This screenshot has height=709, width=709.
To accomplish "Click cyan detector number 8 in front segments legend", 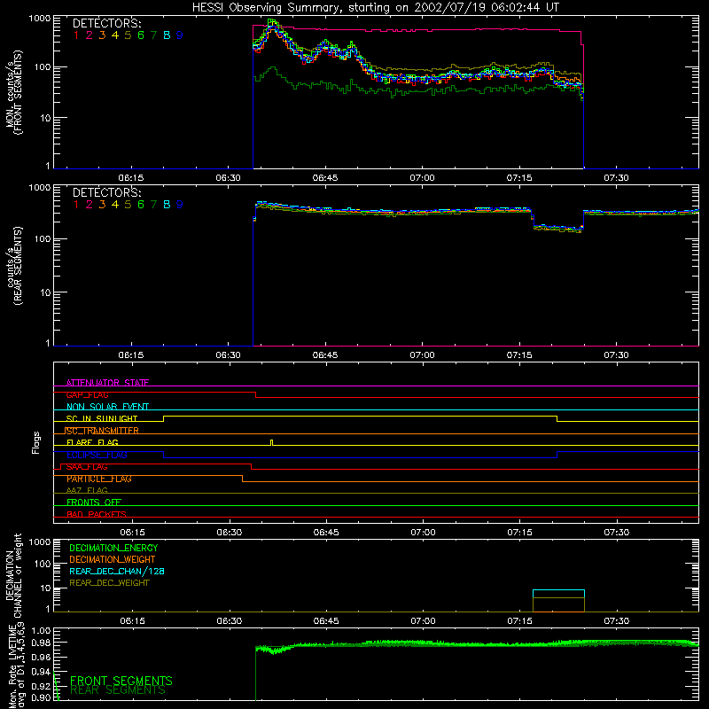I will coord(167,35).
